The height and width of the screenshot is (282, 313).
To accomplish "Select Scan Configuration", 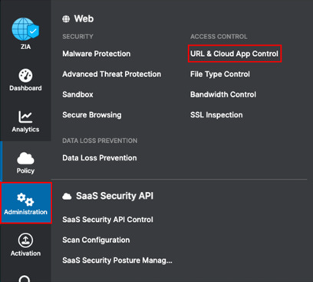I will [x=96, y=241].
